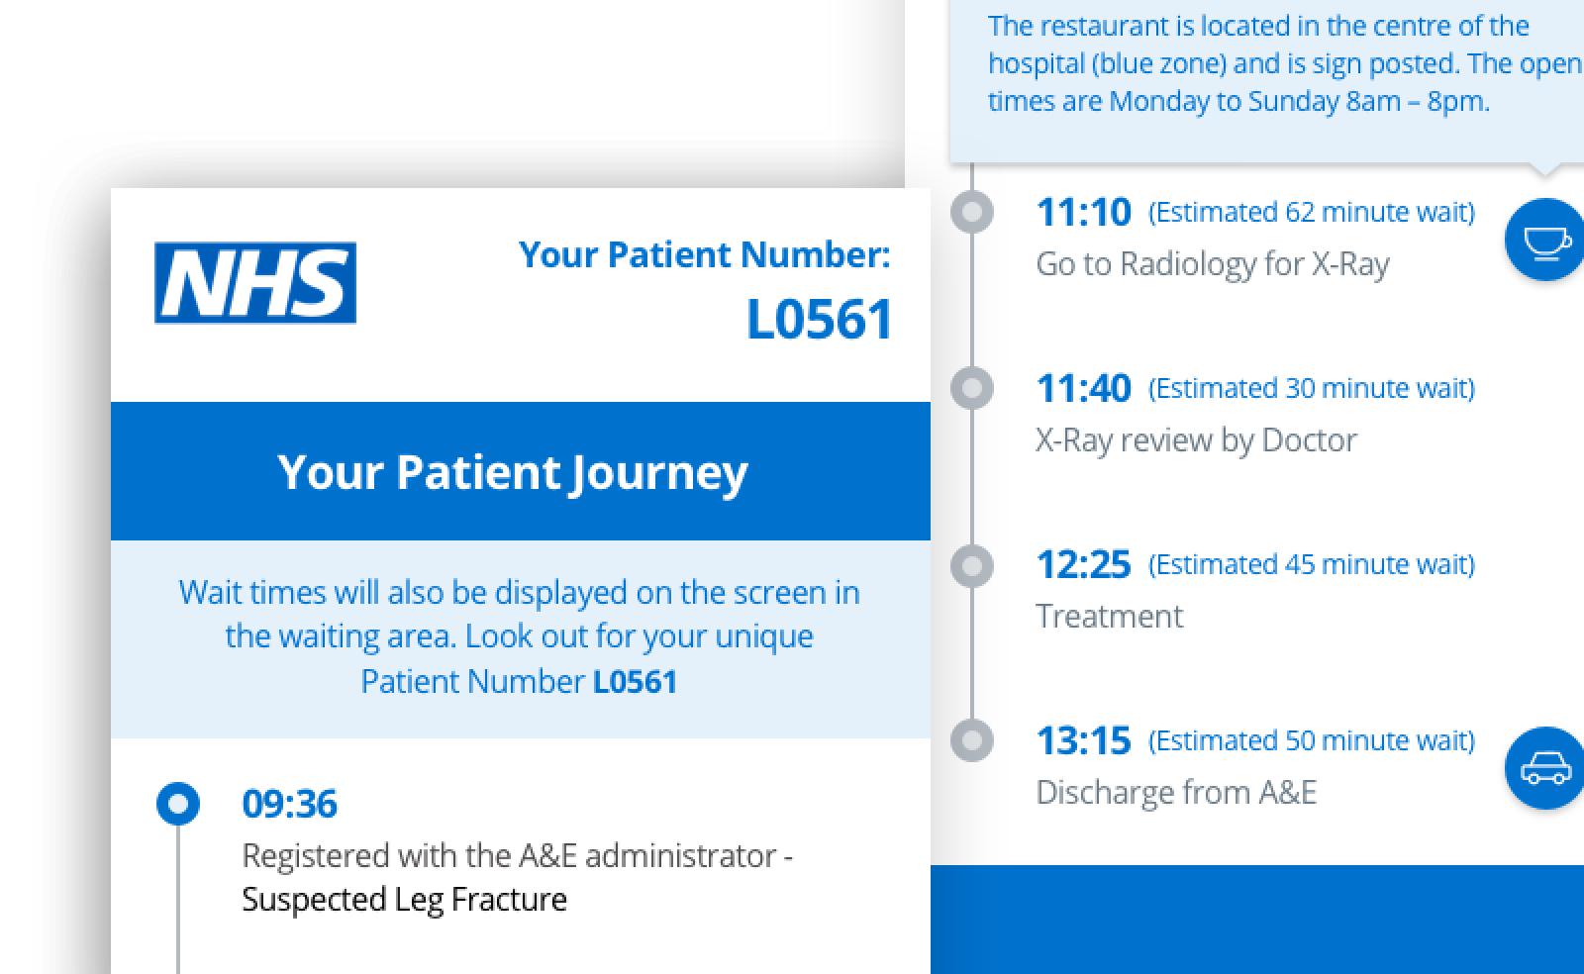1584x974 pixels.
Task: Open the Treatment step
Action: click(1109, 616)
